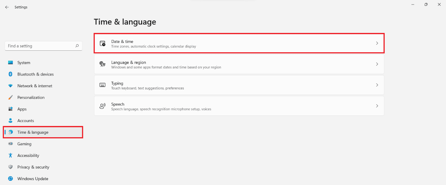This screenshot has width=446, height=185.
Task: Click the Personalization paintbrush icon
Action: click(x=11, y=98)
